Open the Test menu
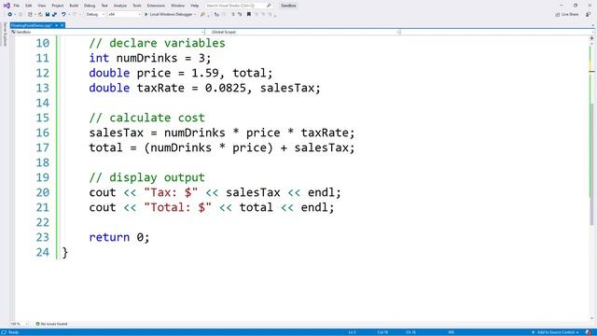This screenshot has width=597, height=336. (104, 6)
